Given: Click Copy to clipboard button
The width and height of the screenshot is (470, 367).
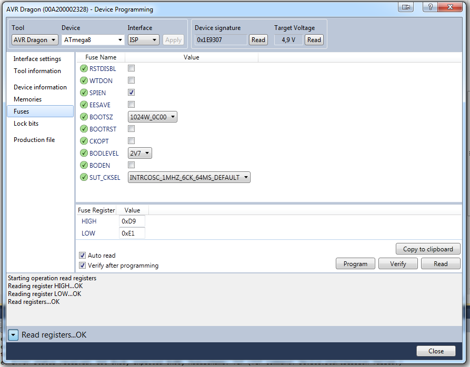Looking at the screenshot, I should [428, 249].
